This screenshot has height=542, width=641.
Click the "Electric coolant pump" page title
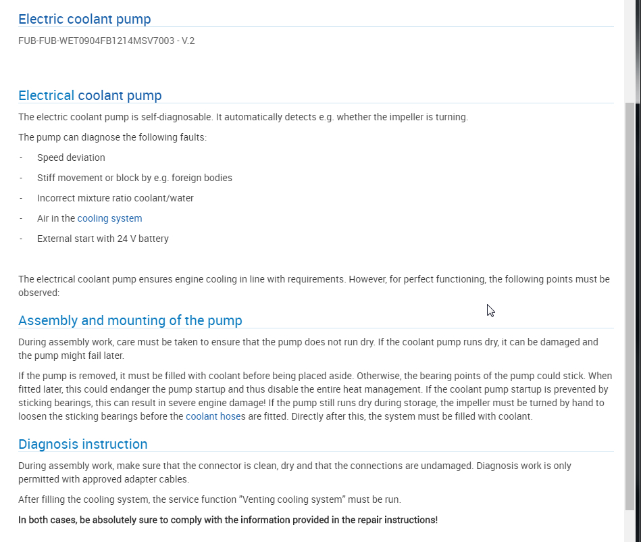[x=84, y=19]
